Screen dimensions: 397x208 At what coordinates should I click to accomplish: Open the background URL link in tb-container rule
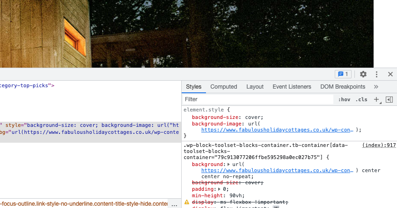277,170
